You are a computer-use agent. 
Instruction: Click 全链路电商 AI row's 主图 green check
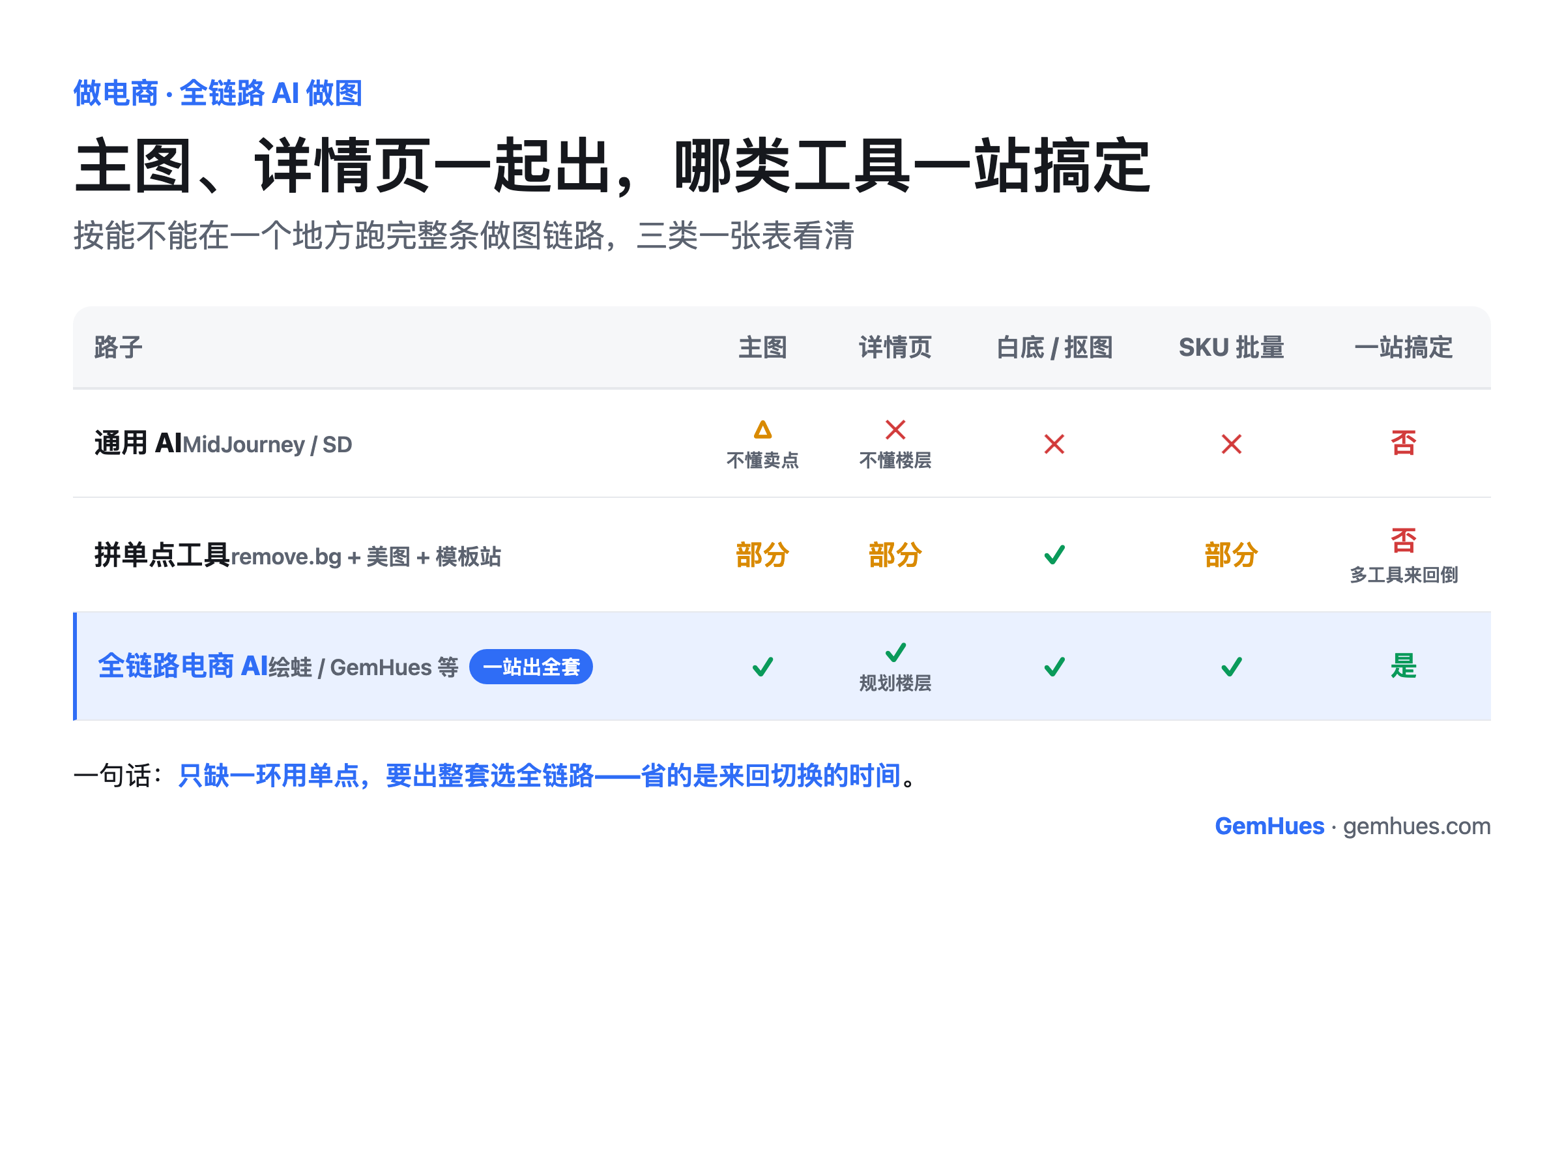[x=762, y=667]
